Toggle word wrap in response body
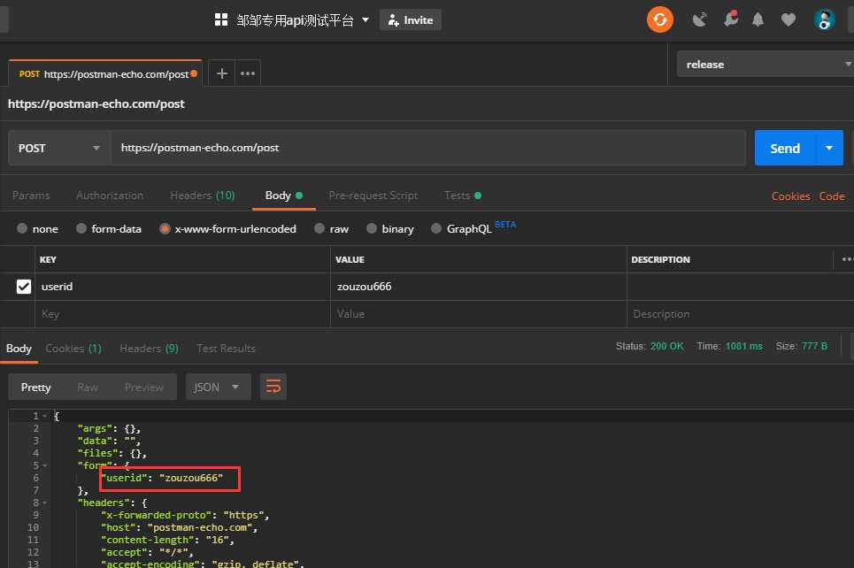The width and height of the screenshot is (854, 568). point(273,387)
